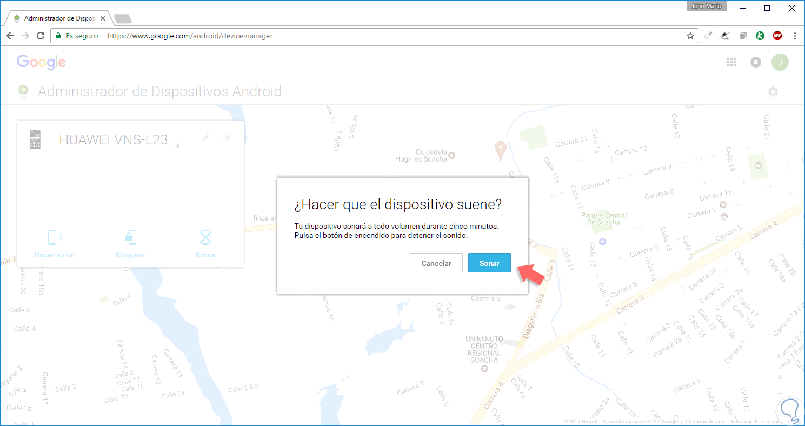Open the umbrella extension icon in Chrome toolbar
This screenshot has height=426, width=805.
726,36
